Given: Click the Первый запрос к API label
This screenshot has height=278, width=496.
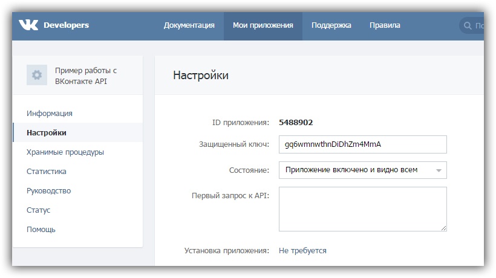Looking at the screenshot, I should 230,196.
